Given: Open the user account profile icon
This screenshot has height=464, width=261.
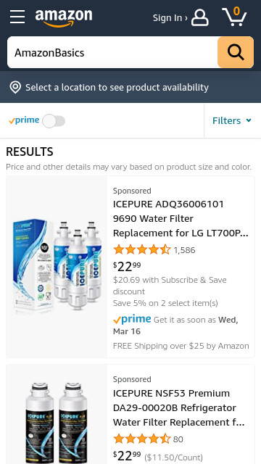Looking at the screenshot, I should coord(200,17).
